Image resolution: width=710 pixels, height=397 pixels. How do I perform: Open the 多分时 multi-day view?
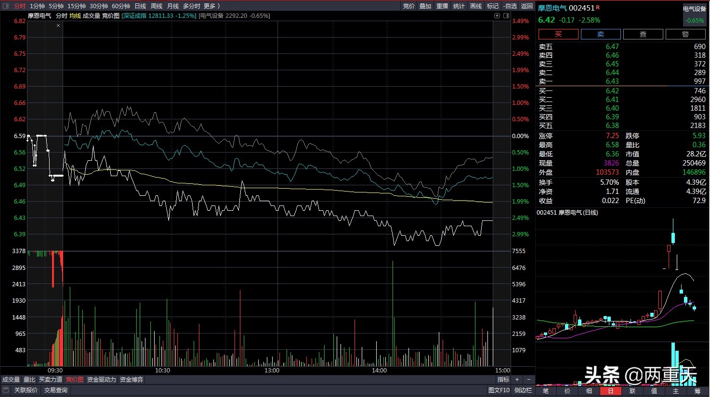pos(191,6)
